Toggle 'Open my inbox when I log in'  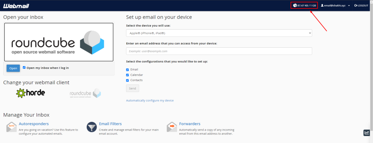click(x=24, y=67)
